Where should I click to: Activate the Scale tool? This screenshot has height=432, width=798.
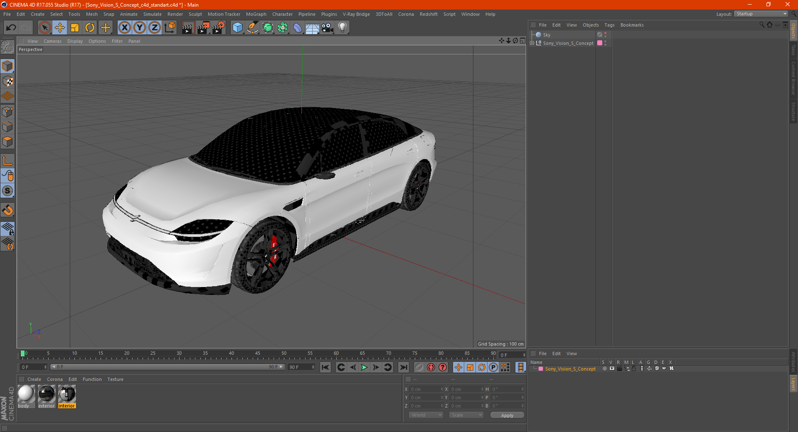coord(75,28)
